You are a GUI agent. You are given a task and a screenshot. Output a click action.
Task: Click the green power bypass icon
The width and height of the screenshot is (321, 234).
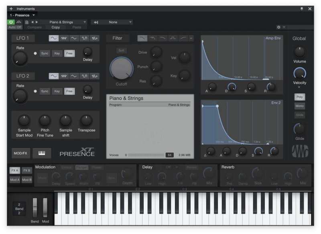10,22
